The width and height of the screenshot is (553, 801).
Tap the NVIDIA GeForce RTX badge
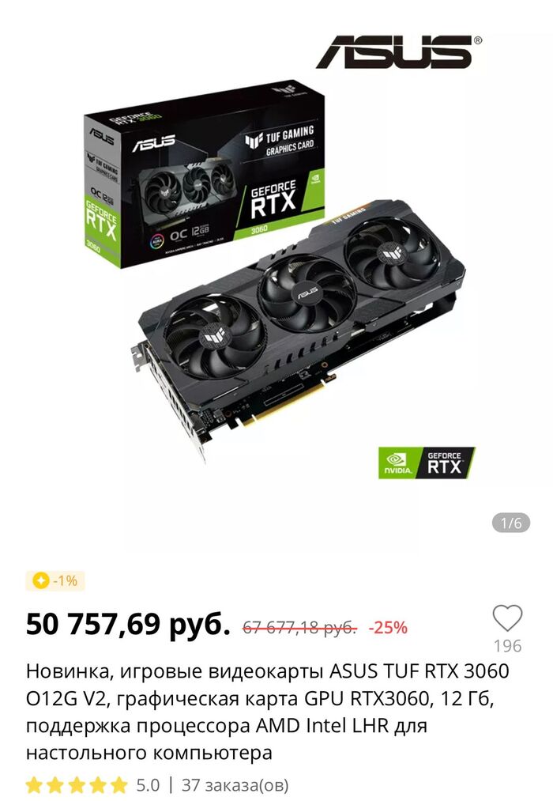click(427, 463)
